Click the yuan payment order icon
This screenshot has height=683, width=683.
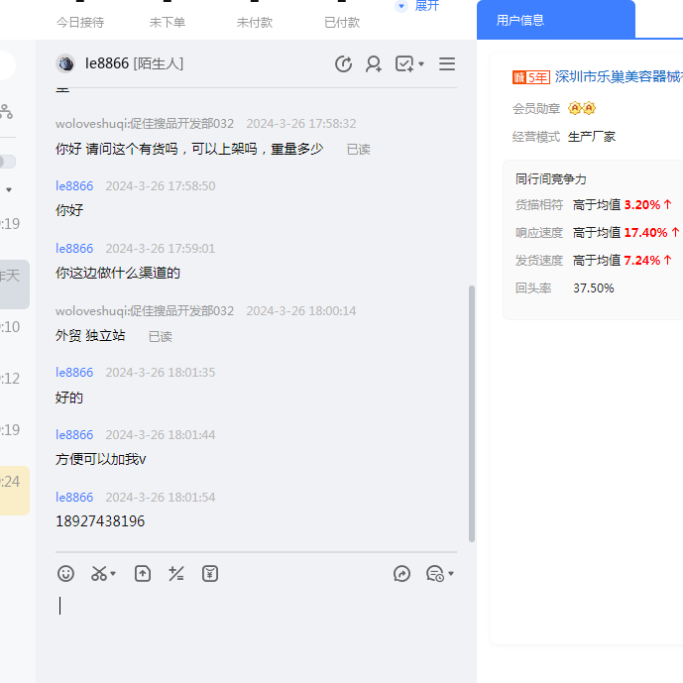(x=210, y=574)
